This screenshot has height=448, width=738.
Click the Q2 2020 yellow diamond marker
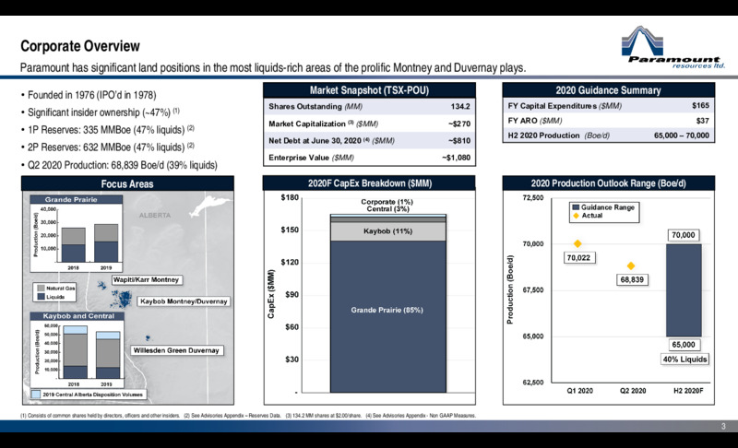click(x=631, y=266)
